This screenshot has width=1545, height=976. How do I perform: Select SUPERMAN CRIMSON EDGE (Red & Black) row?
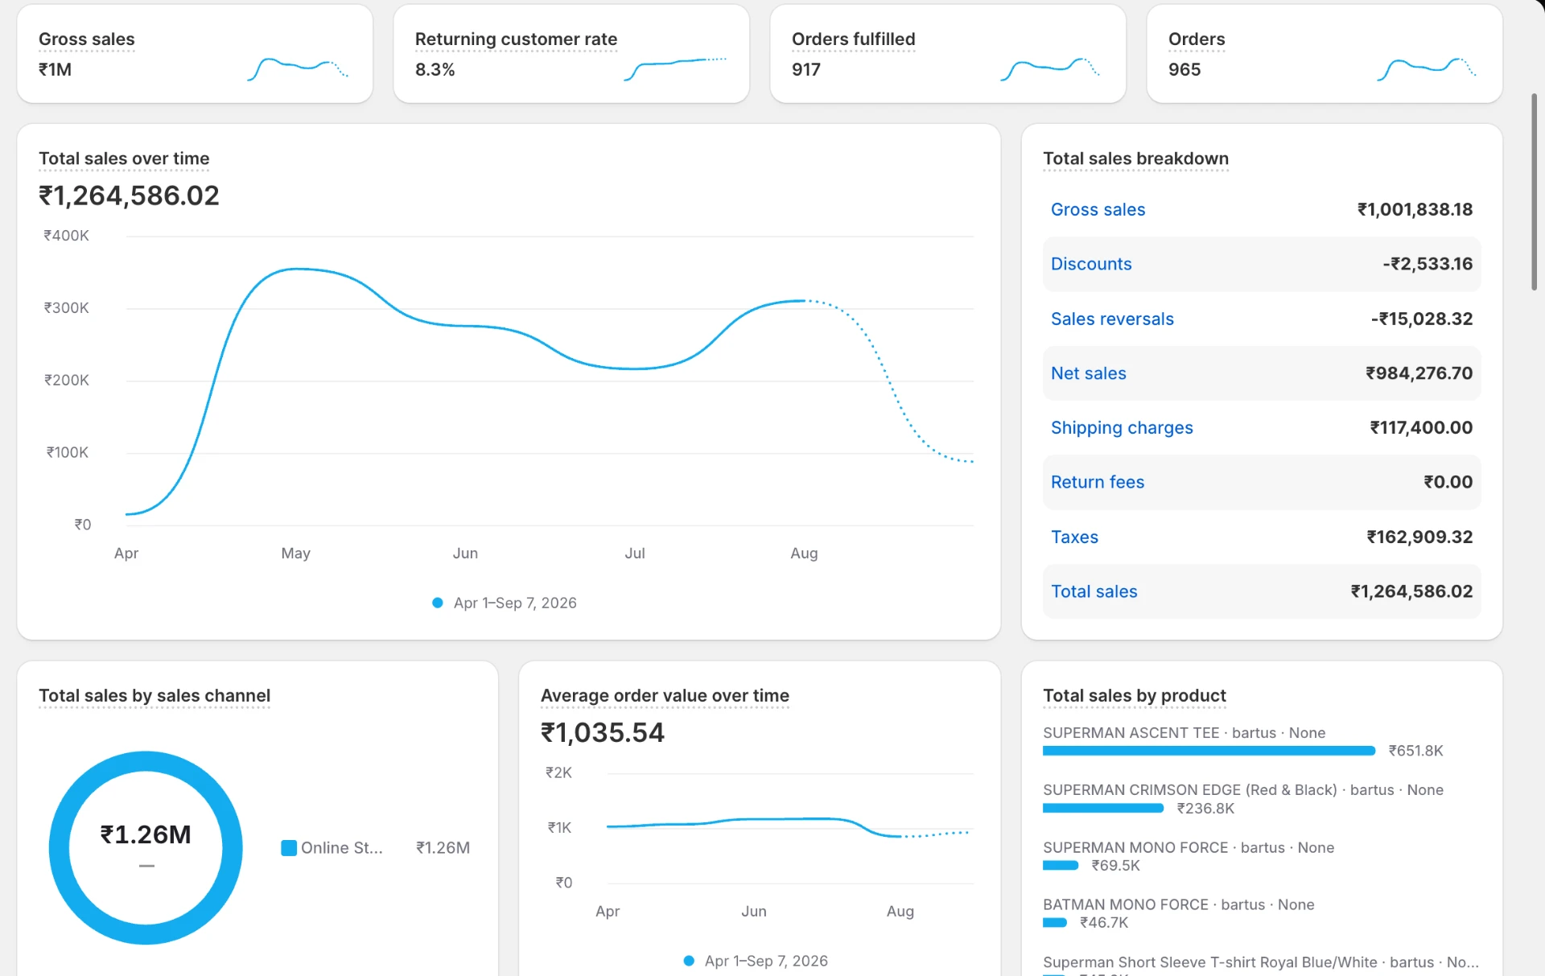click(x=1243, y=790)
